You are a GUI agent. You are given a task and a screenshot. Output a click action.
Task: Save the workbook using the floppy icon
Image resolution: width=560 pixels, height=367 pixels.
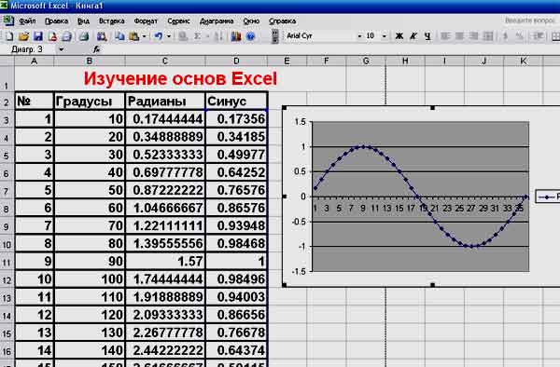coord(38,36)
